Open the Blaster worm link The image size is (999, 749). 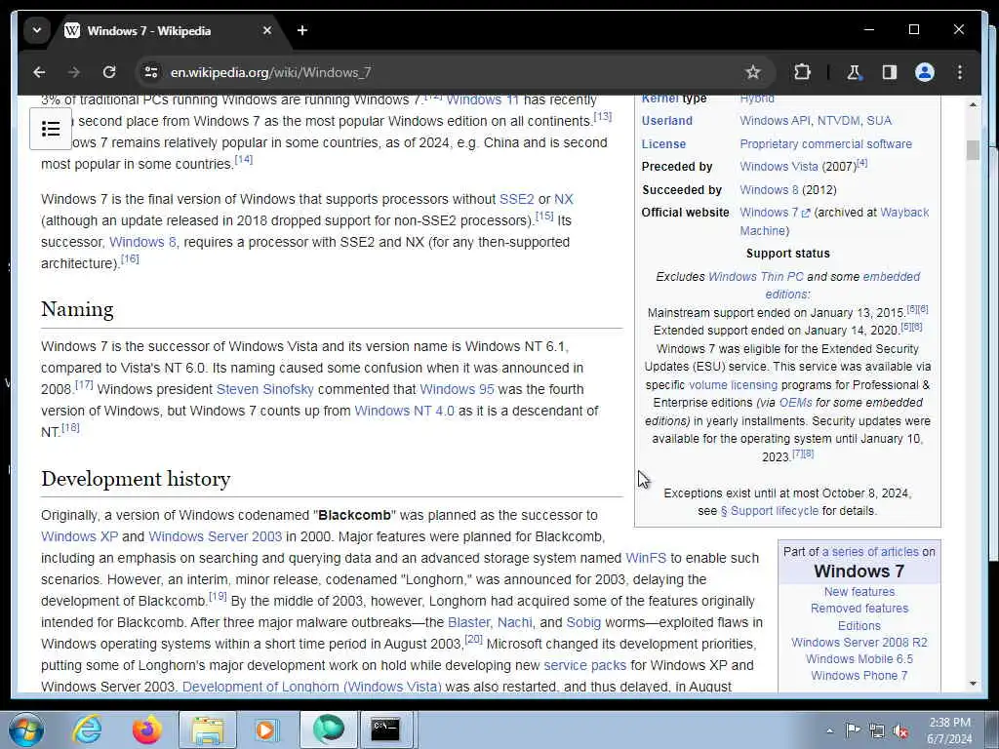tap(469, 622)
